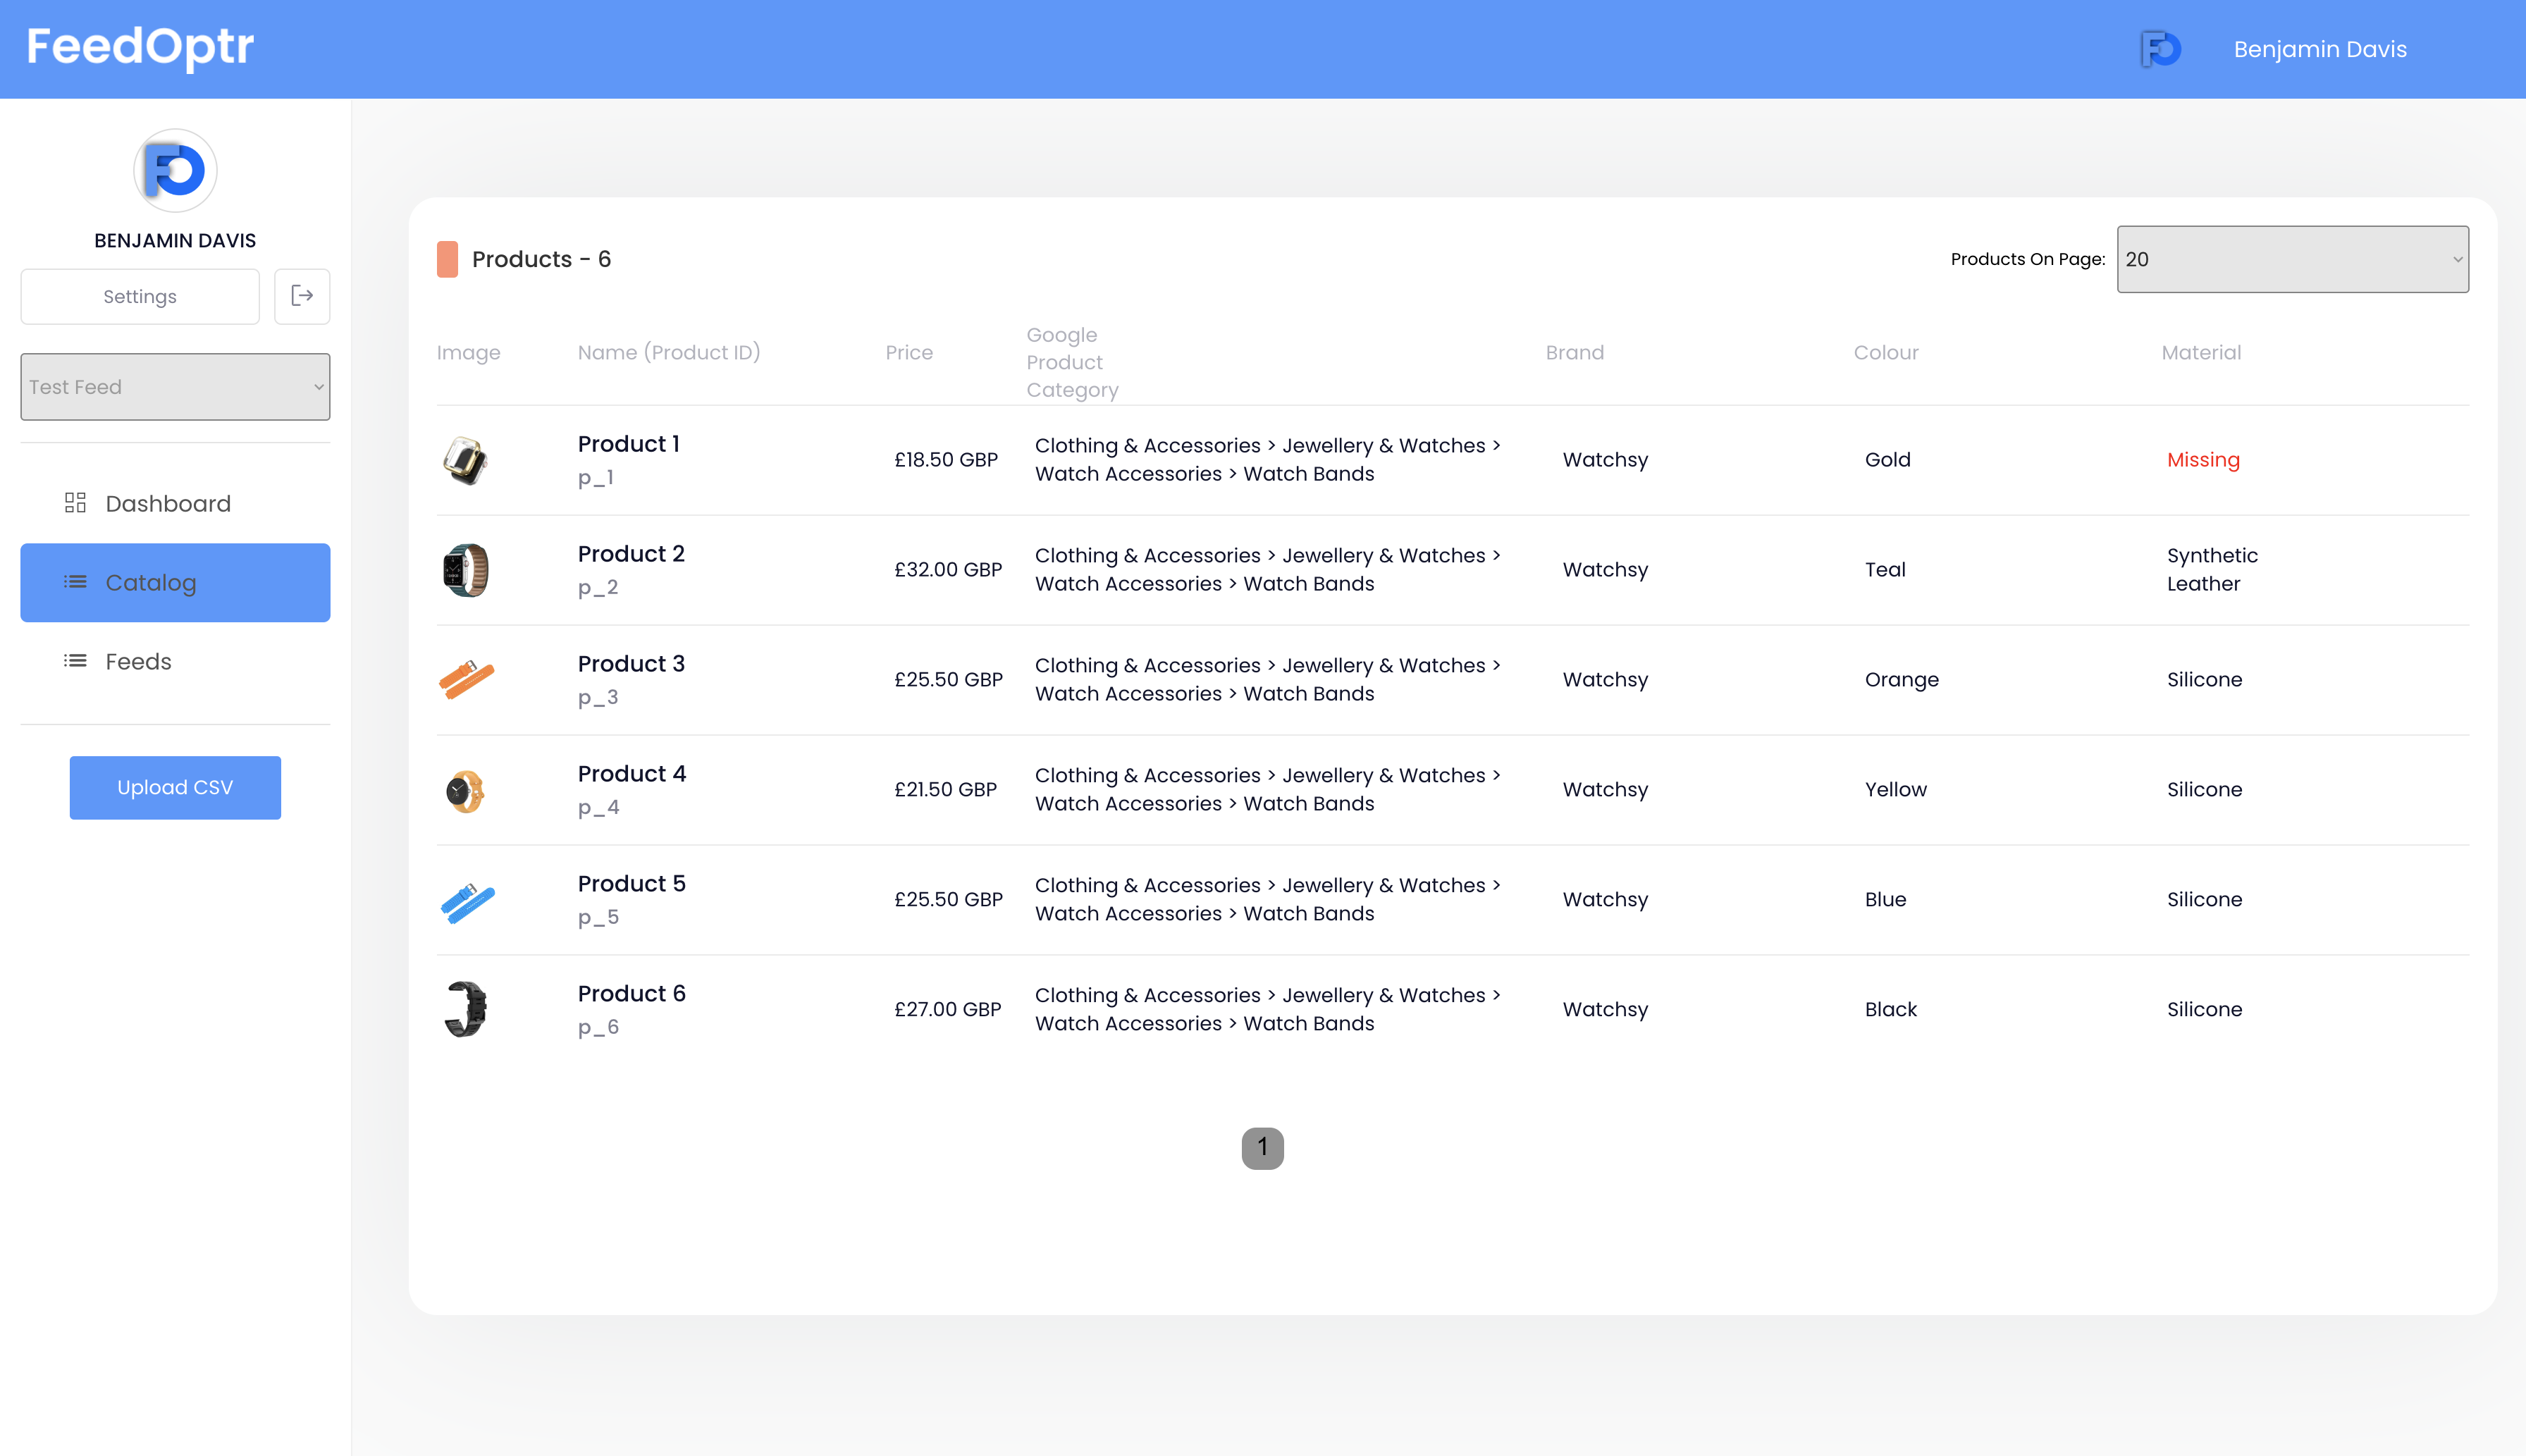The height and width of the screenshot is (1456, 2526).
Task: Click Product 5 category text
Action: [x=1267, y=899]
